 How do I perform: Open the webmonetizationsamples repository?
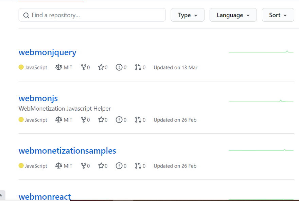pos(67,151)
